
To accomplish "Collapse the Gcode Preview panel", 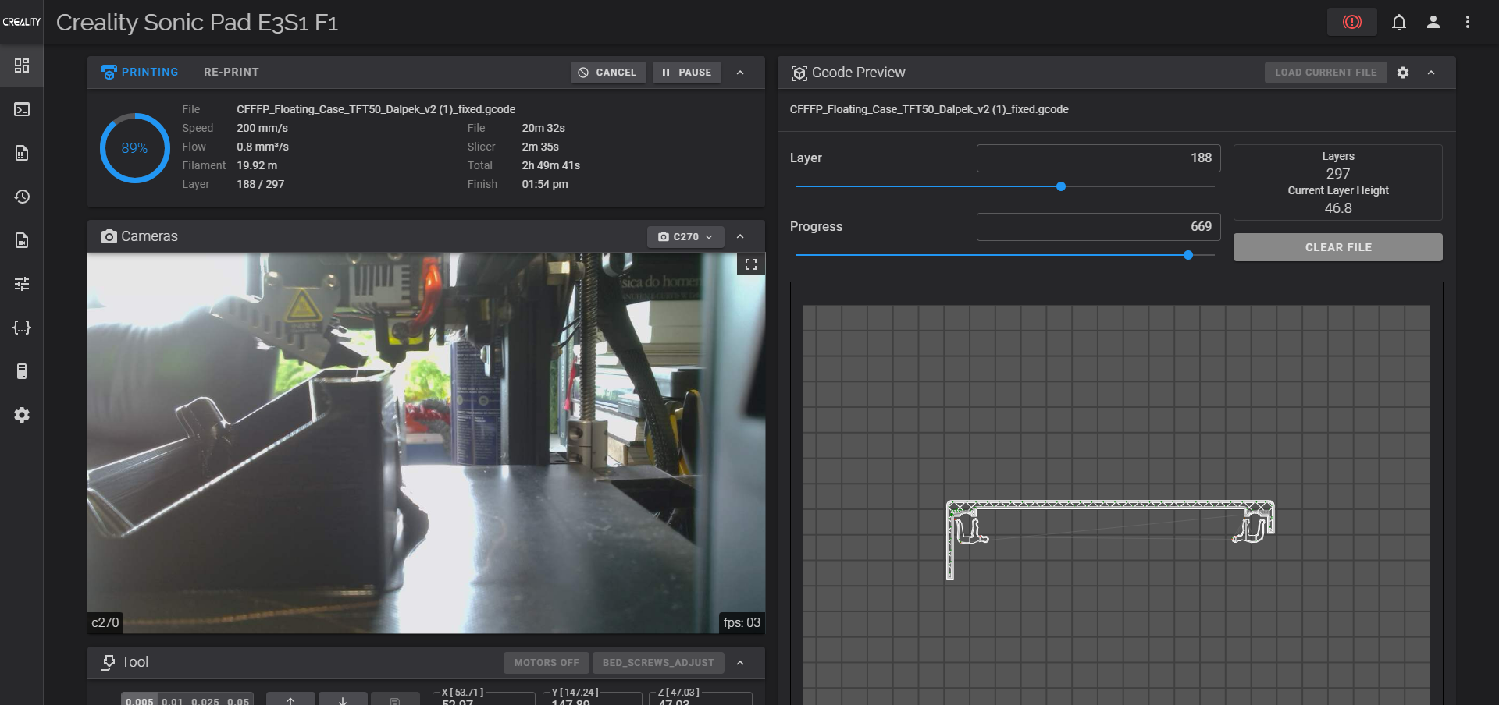I will [x=1431, y=73].
